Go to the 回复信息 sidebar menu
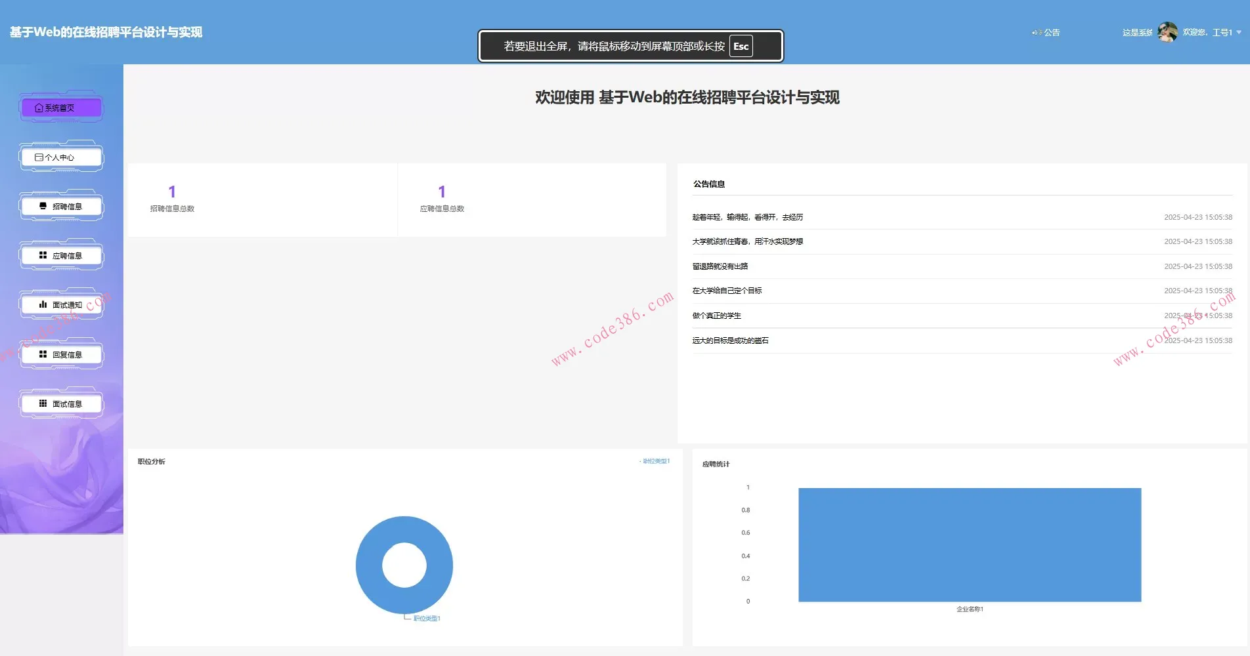Viewport: 1250px width, 656px height. click(61, 355)
